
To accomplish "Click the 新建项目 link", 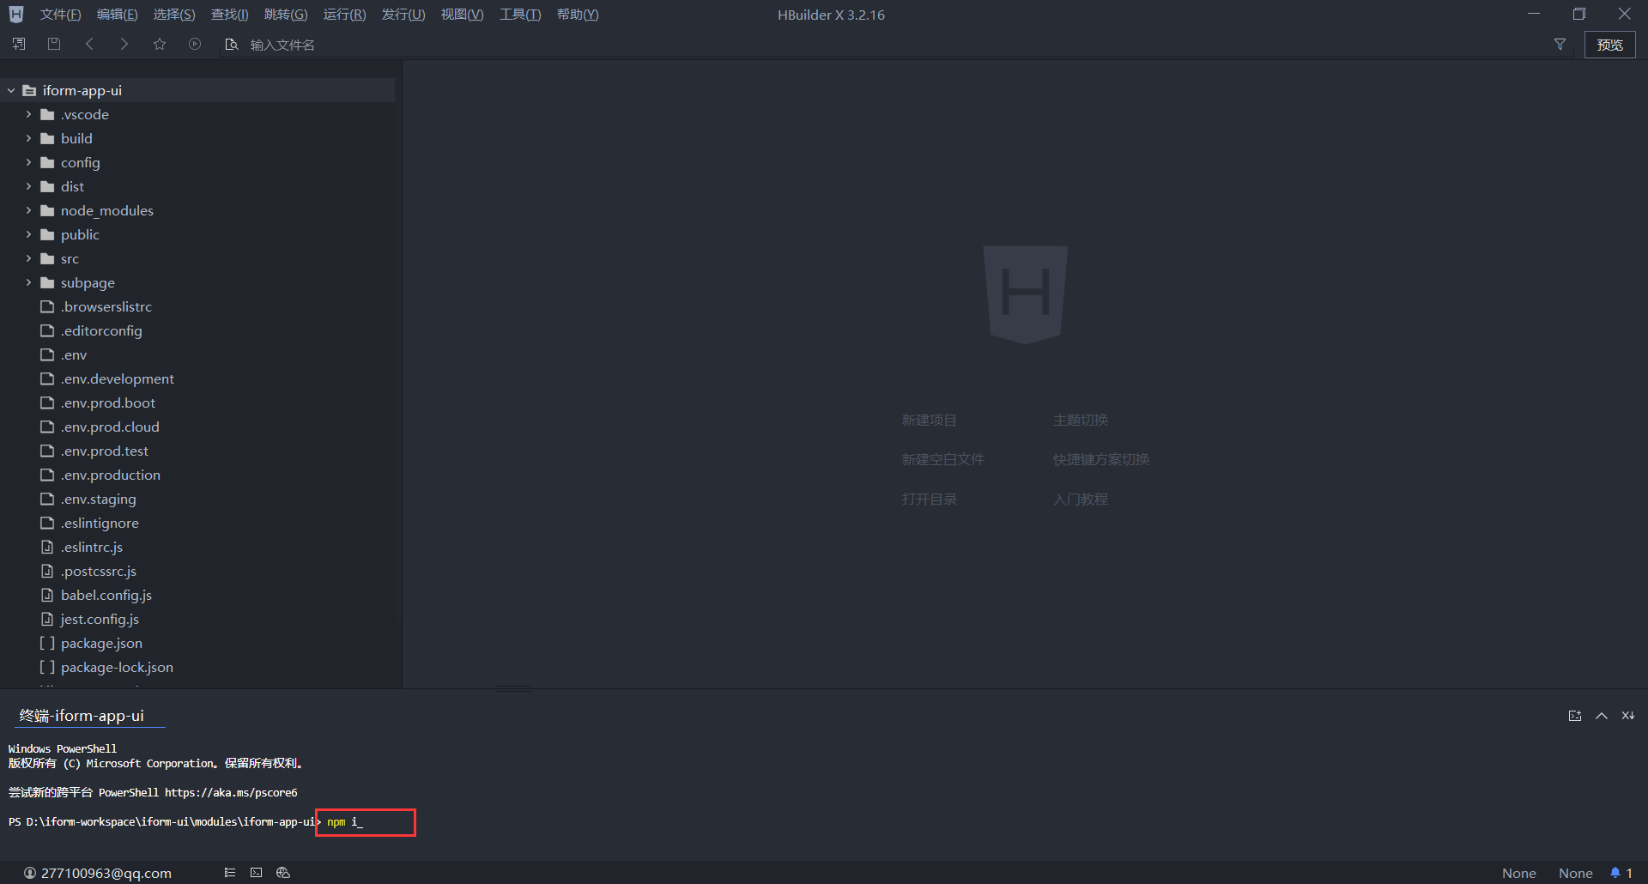I will coord(929,420).
